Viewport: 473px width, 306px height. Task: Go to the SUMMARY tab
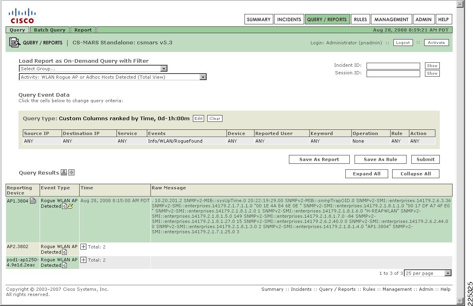pos(259,20)
